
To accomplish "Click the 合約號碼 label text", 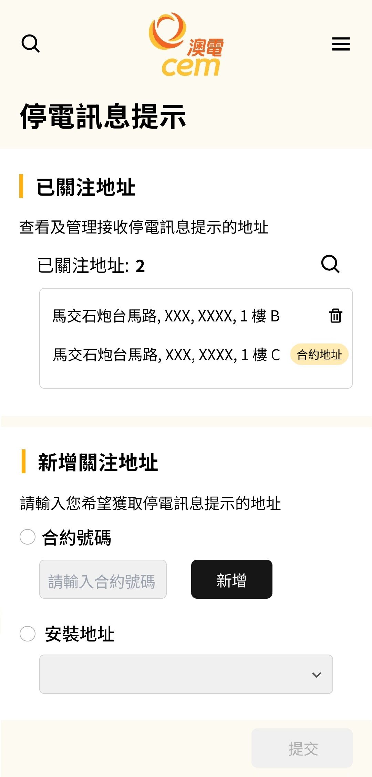I will tap(76, 537).
